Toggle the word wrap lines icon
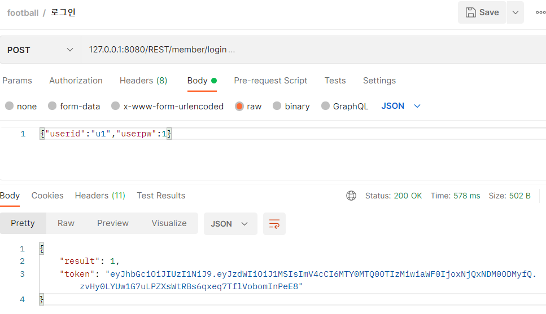The image size is (546, 314). point(274,224)
